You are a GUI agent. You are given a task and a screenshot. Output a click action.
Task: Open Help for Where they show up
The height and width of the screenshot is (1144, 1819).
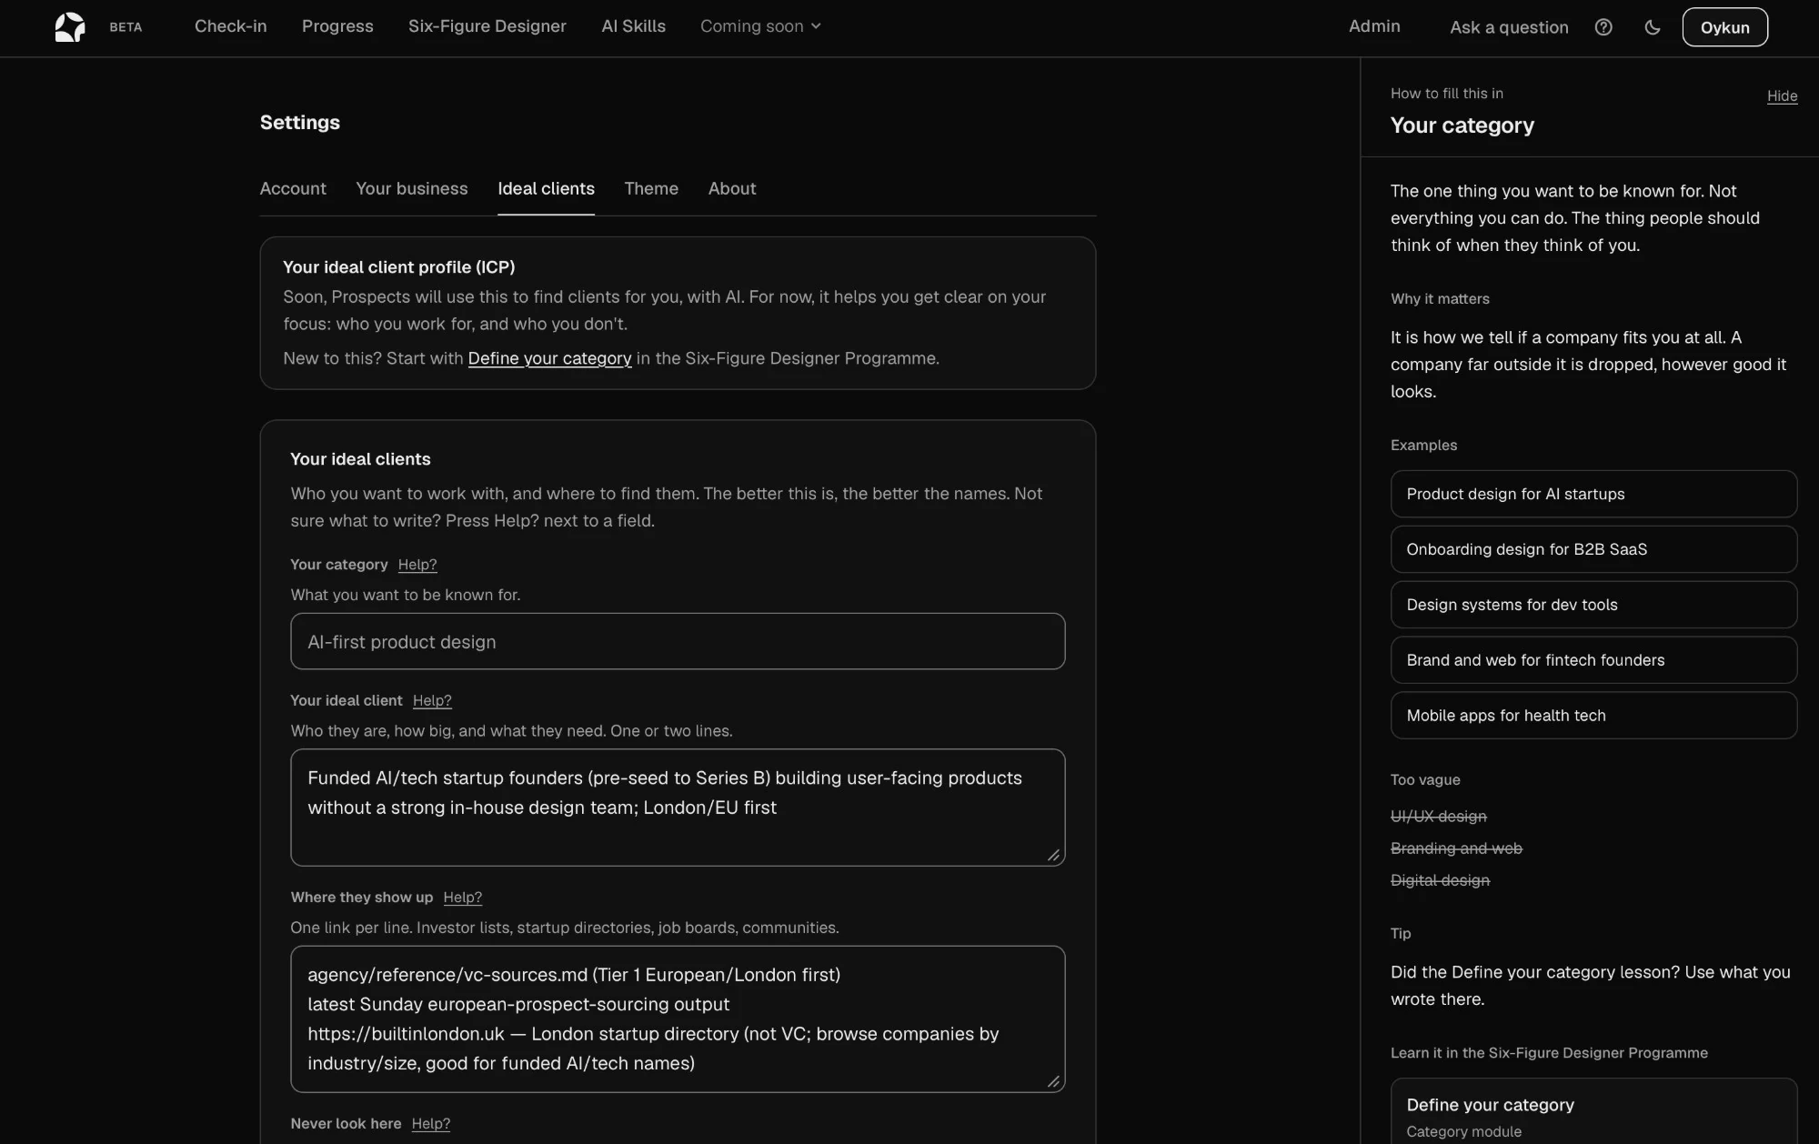tap(463, 898)
